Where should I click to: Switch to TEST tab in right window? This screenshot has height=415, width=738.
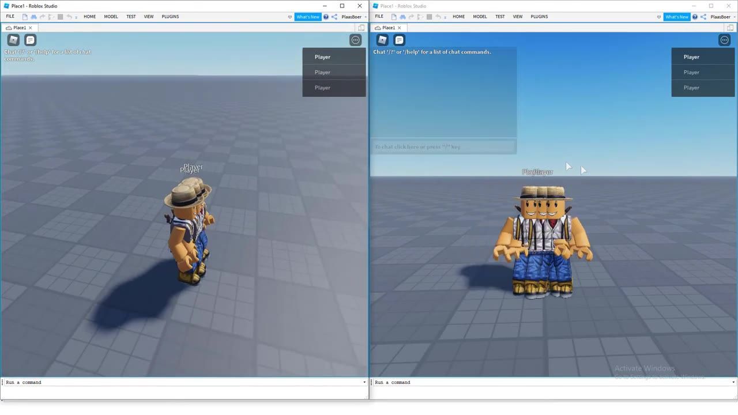click(500, 16)
